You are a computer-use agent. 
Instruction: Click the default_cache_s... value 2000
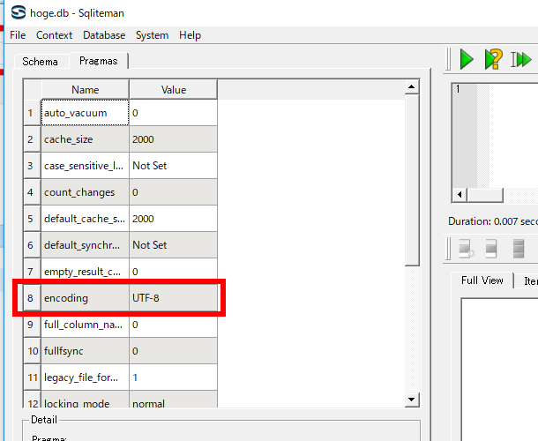coord(173,218)
